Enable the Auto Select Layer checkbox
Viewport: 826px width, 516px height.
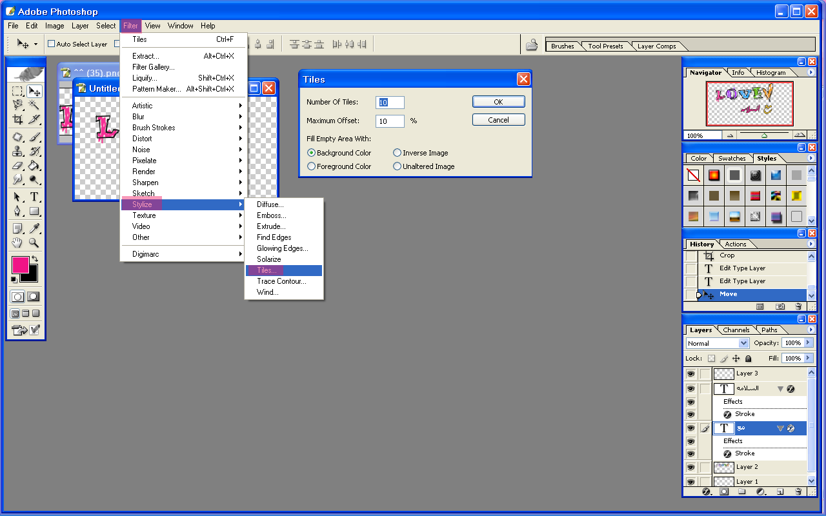point(52,44)
